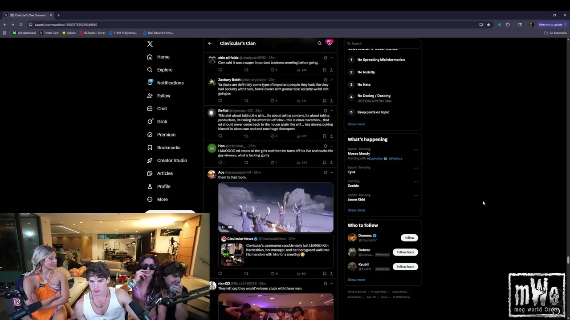Reply to the chin all folds post
The width and height of the screenshot is (570, 320).
coord(220,70)
